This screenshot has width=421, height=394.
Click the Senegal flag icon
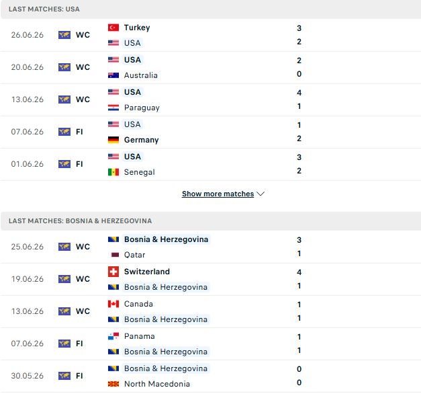point(113,172)
